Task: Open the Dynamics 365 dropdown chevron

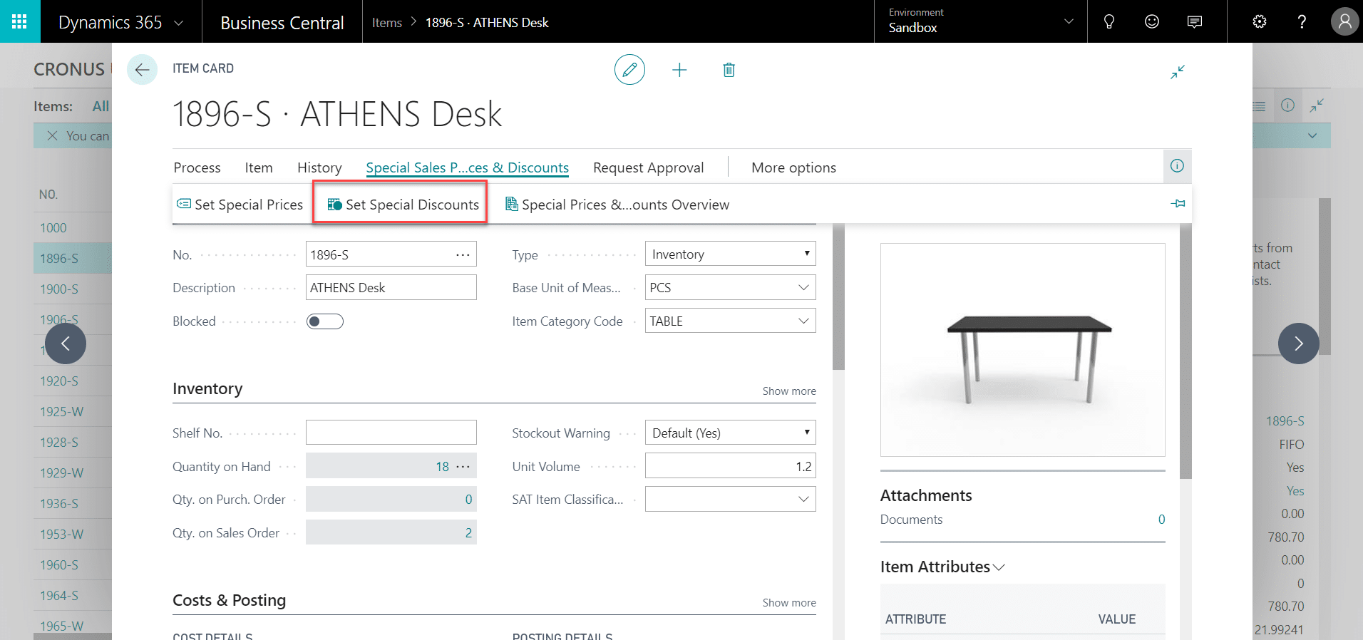Action: click(179, 23)
